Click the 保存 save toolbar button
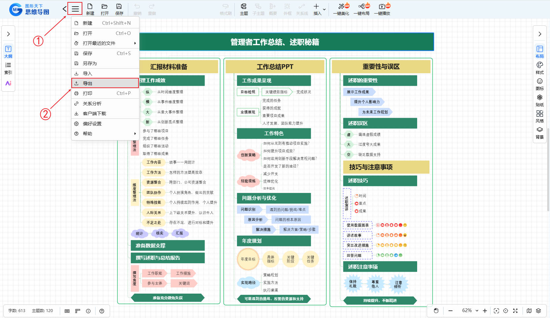550x318 pixels. [x=119, y=9]
